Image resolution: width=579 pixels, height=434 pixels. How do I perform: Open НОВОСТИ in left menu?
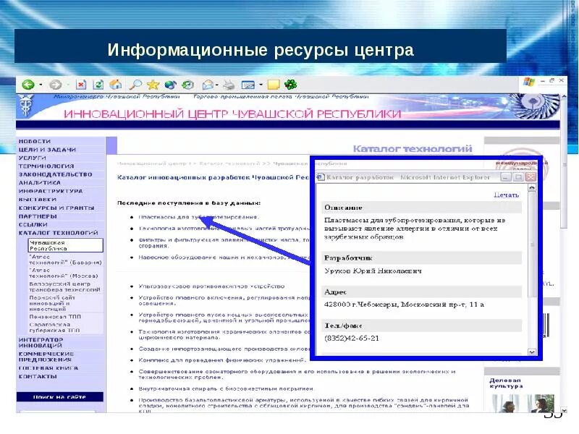point(35,141)
